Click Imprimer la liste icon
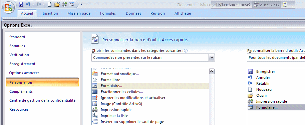The image size is (305, 125). 95,116
